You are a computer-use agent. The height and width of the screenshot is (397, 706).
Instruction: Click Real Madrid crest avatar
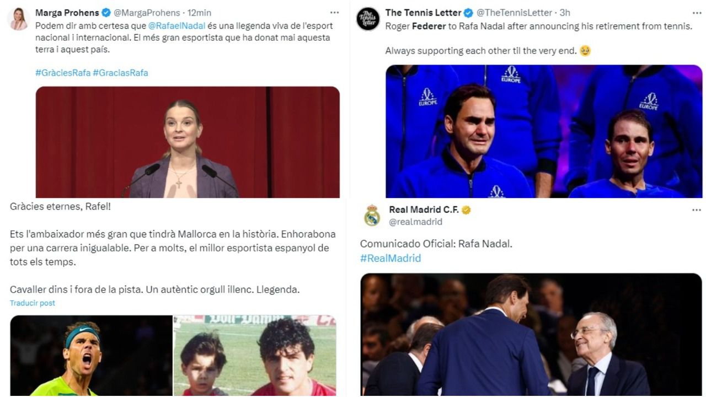(x=372, y=215)
